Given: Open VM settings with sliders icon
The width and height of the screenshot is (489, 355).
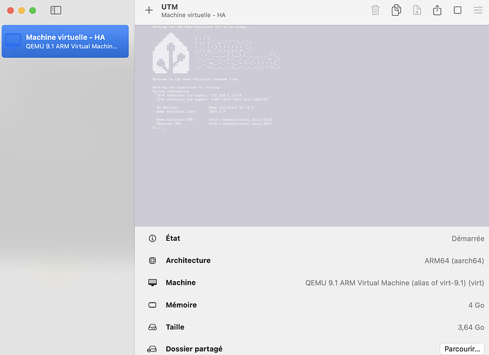Looking at the screenshot, I should [478, 10].
